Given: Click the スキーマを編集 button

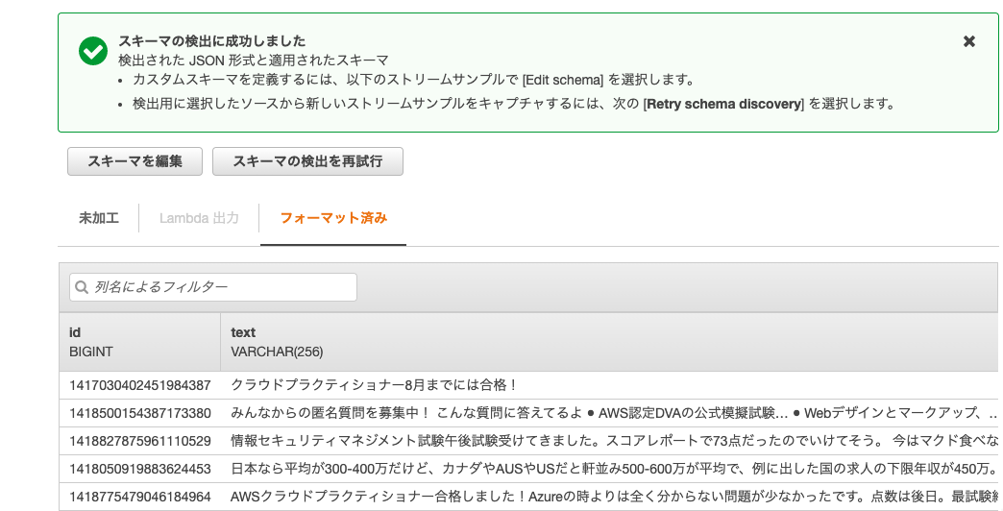Looking at the screenshot, I should (x=135, y=161).
